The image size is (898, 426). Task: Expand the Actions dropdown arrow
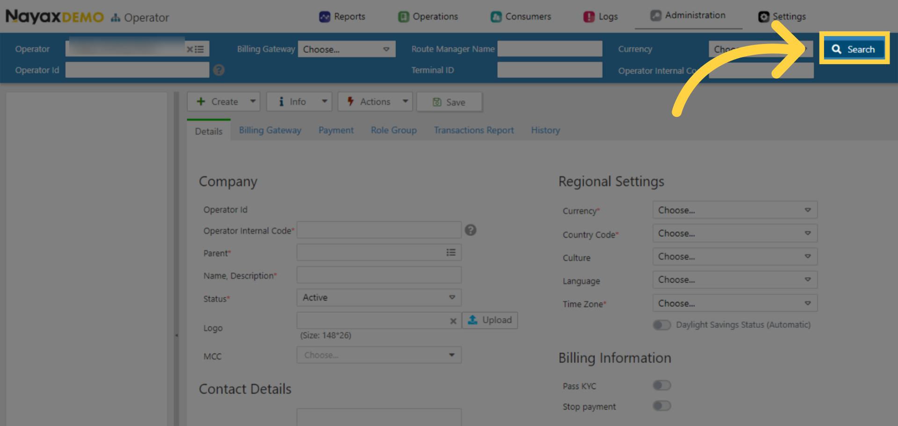pos(406,101)
